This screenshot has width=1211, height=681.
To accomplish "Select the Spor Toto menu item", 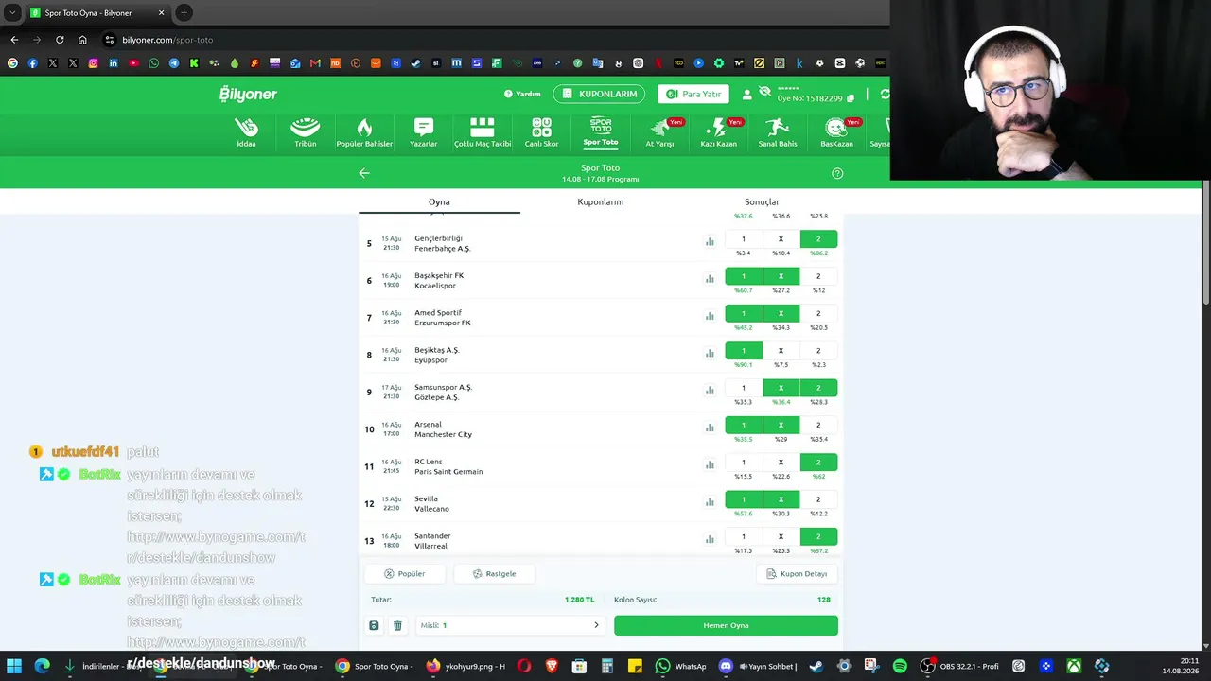I will click(601, 132).
